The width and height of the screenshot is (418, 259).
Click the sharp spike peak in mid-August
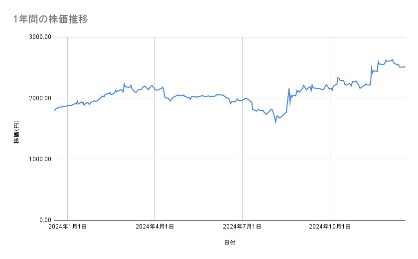pyautogui.click(x=289, y=89)
